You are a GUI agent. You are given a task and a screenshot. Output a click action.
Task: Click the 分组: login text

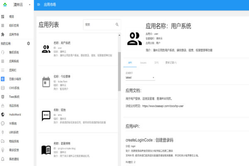[x=130, y=146]
